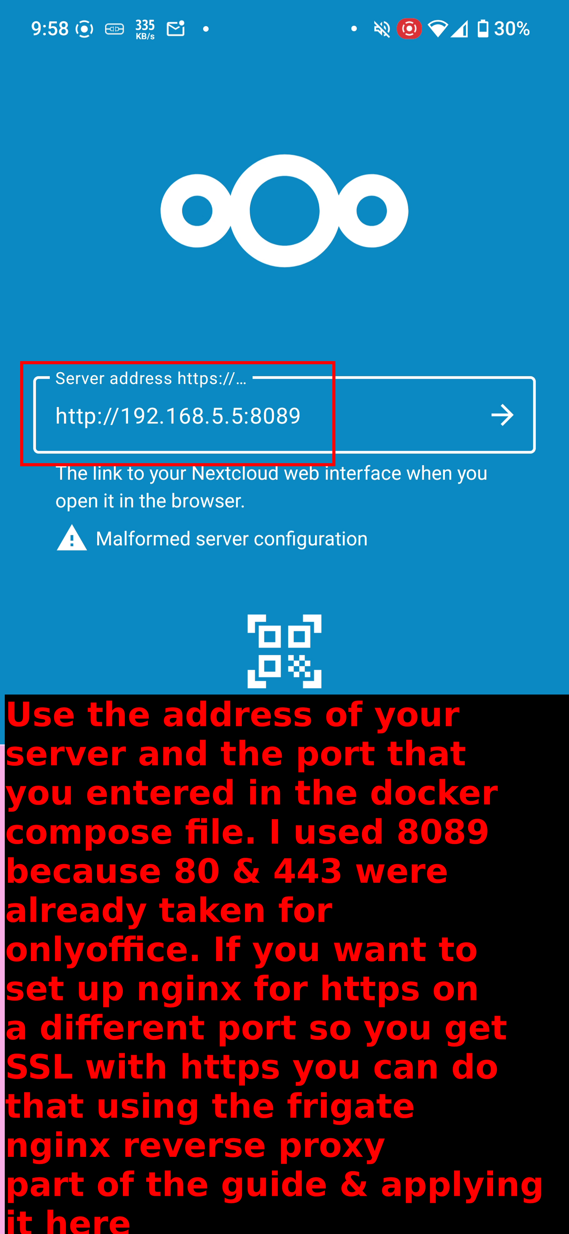Tap the cellular signal strength icon

pyautogui.click(x=459, y=29)
